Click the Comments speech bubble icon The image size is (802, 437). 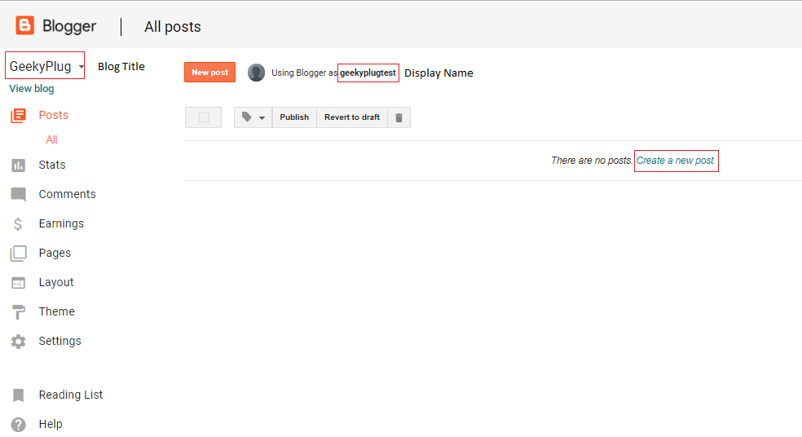click(x=18, y=195)
